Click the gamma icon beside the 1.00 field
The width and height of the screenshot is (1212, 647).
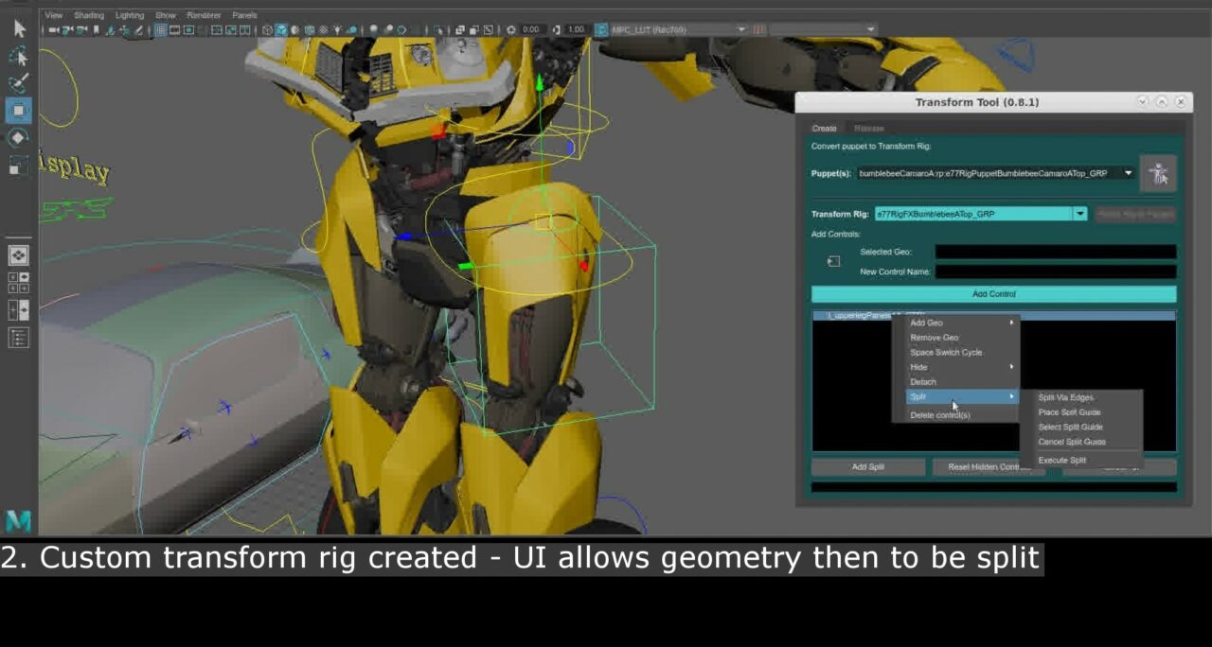tap(556, 30)
